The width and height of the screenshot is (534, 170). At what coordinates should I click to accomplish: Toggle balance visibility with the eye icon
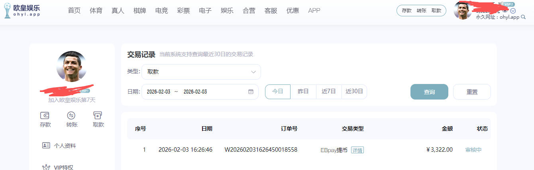505,11
